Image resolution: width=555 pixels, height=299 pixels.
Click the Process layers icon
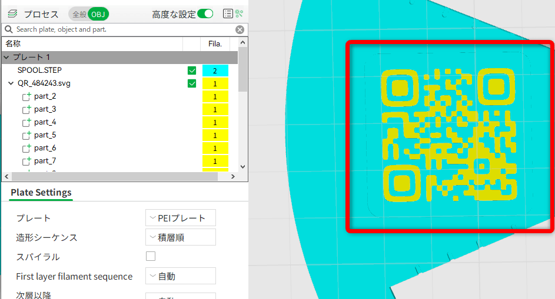tap(12, 14)
